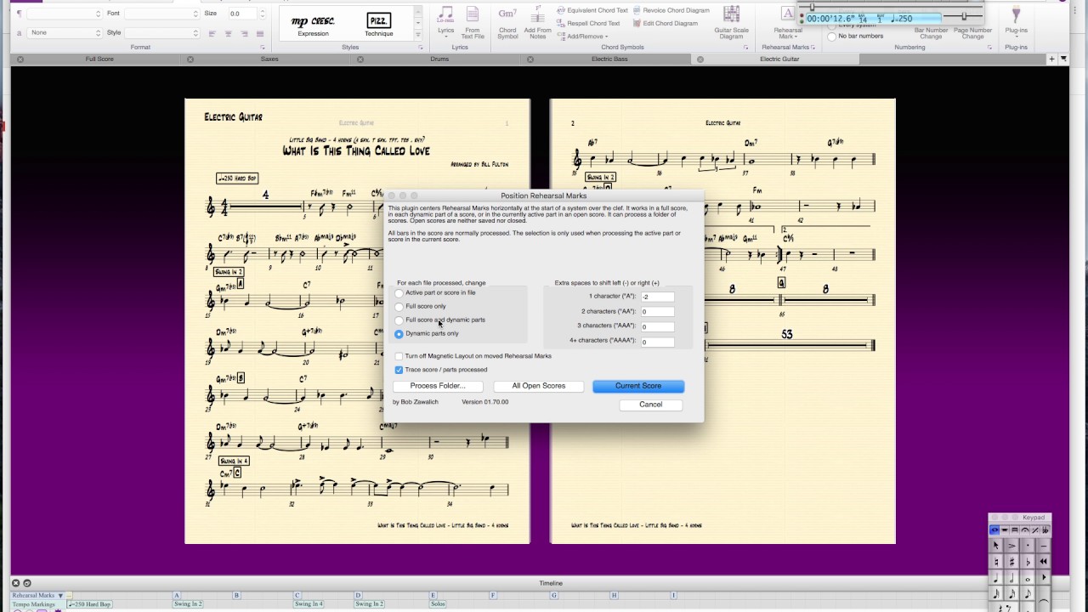Viewport: 1088px width, 612px height.
Task: Click the From Text File lyrics icon
Action: coord(473,23)
